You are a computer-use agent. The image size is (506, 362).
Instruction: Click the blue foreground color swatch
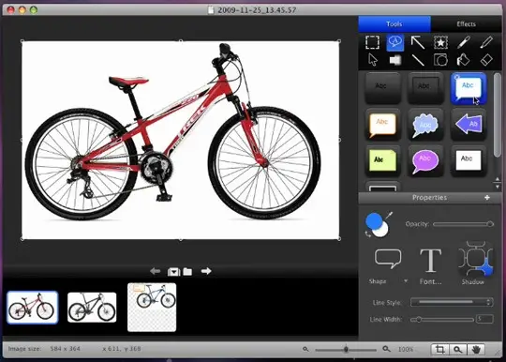point(373,220)
